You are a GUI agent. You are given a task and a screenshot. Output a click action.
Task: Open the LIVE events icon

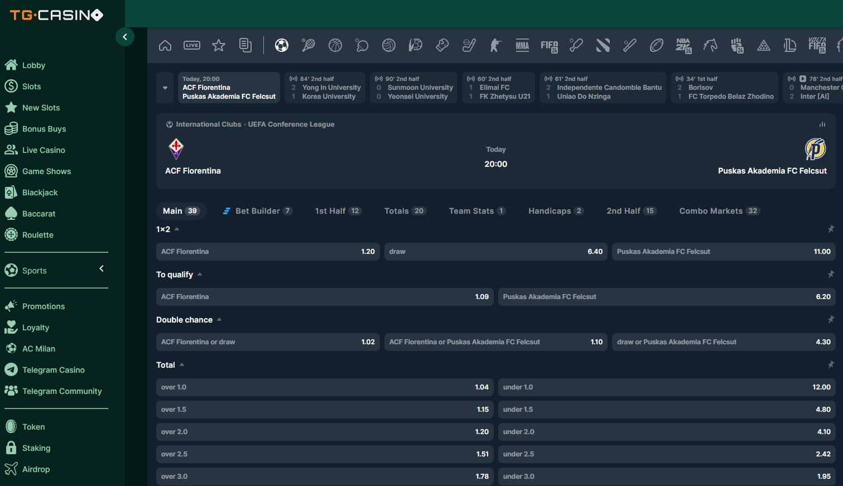point(192,46)
